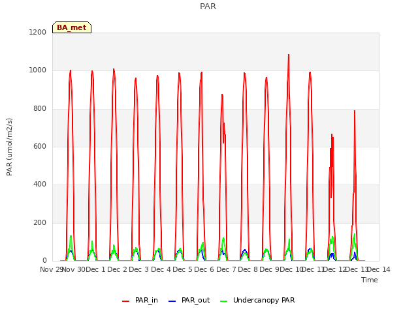Click the y-axis title PAR (umol/m2/s)

pos(9,147)
